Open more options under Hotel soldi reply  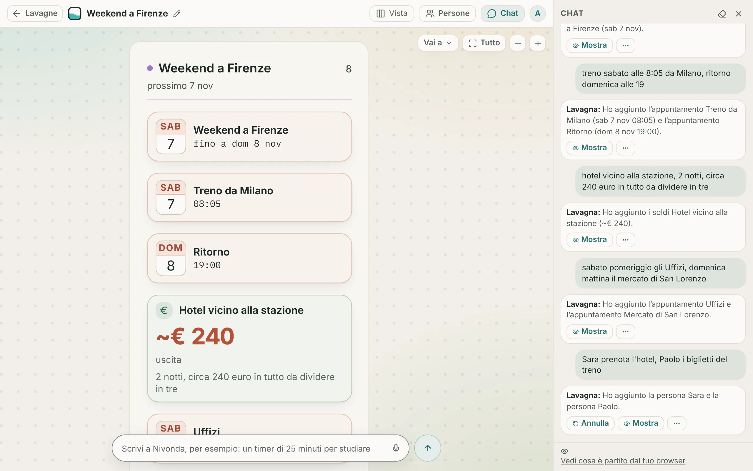click(x=625, y=240)
